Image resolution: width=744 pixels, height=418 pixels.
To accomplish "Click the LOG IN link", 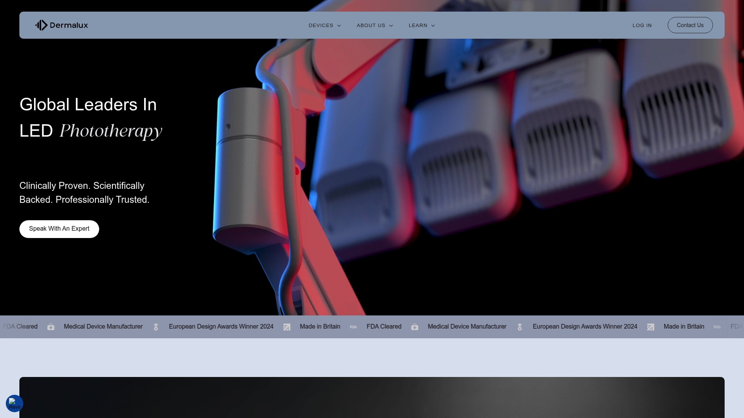I will click(x=642, y=26).
